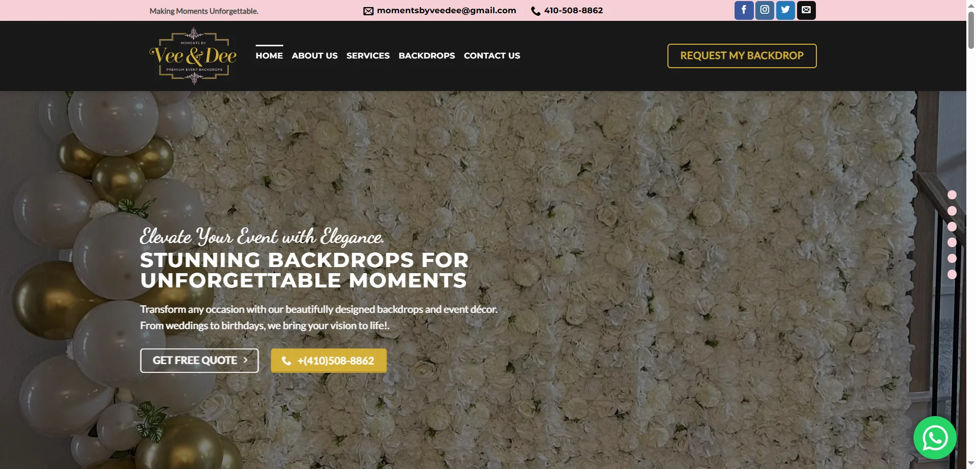The height and width of the screenshot is (469, 976).
Task: Click the page vertical scrollbar thumb
Action: tap(971, 30)
